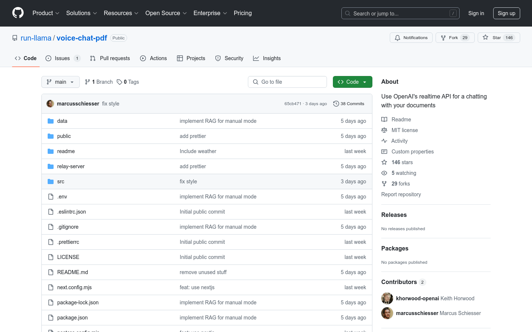Click khorwood-openai contributor avatar

click(387, 298)
